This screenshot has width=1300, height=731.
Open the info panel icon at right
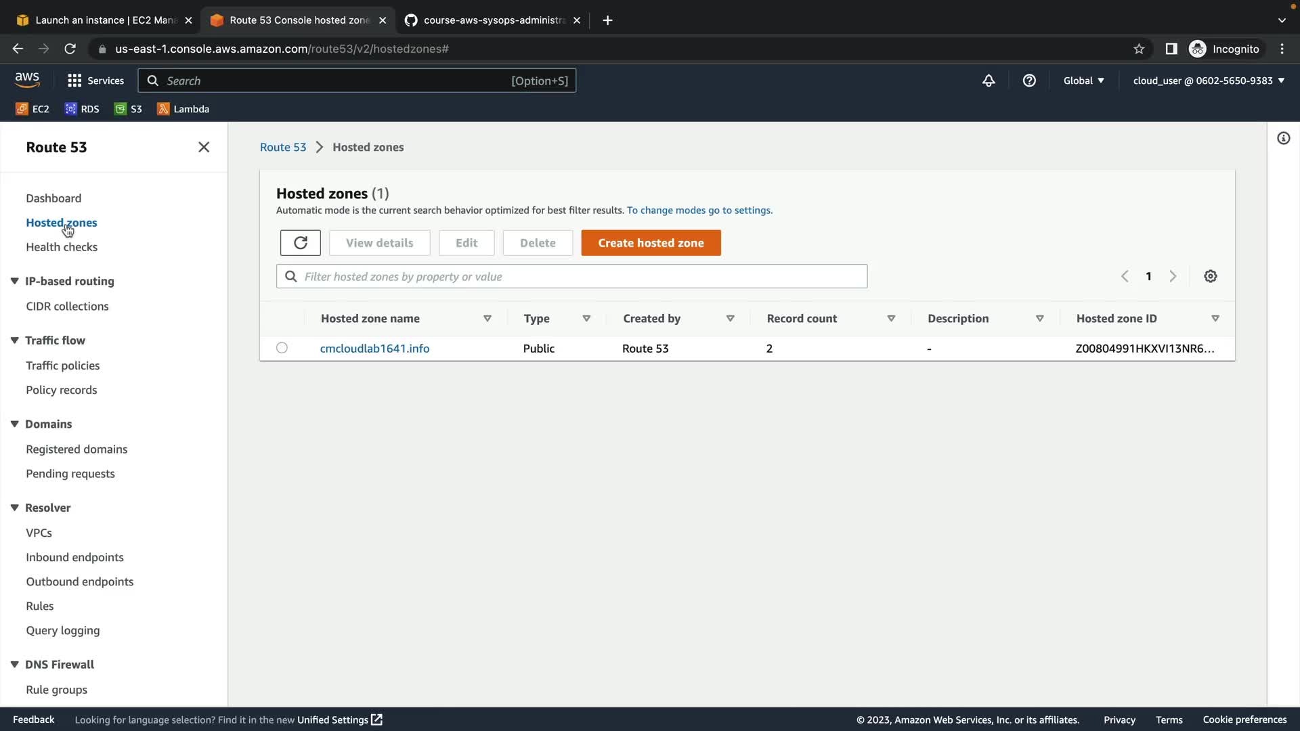click(x=1283, y=139)
